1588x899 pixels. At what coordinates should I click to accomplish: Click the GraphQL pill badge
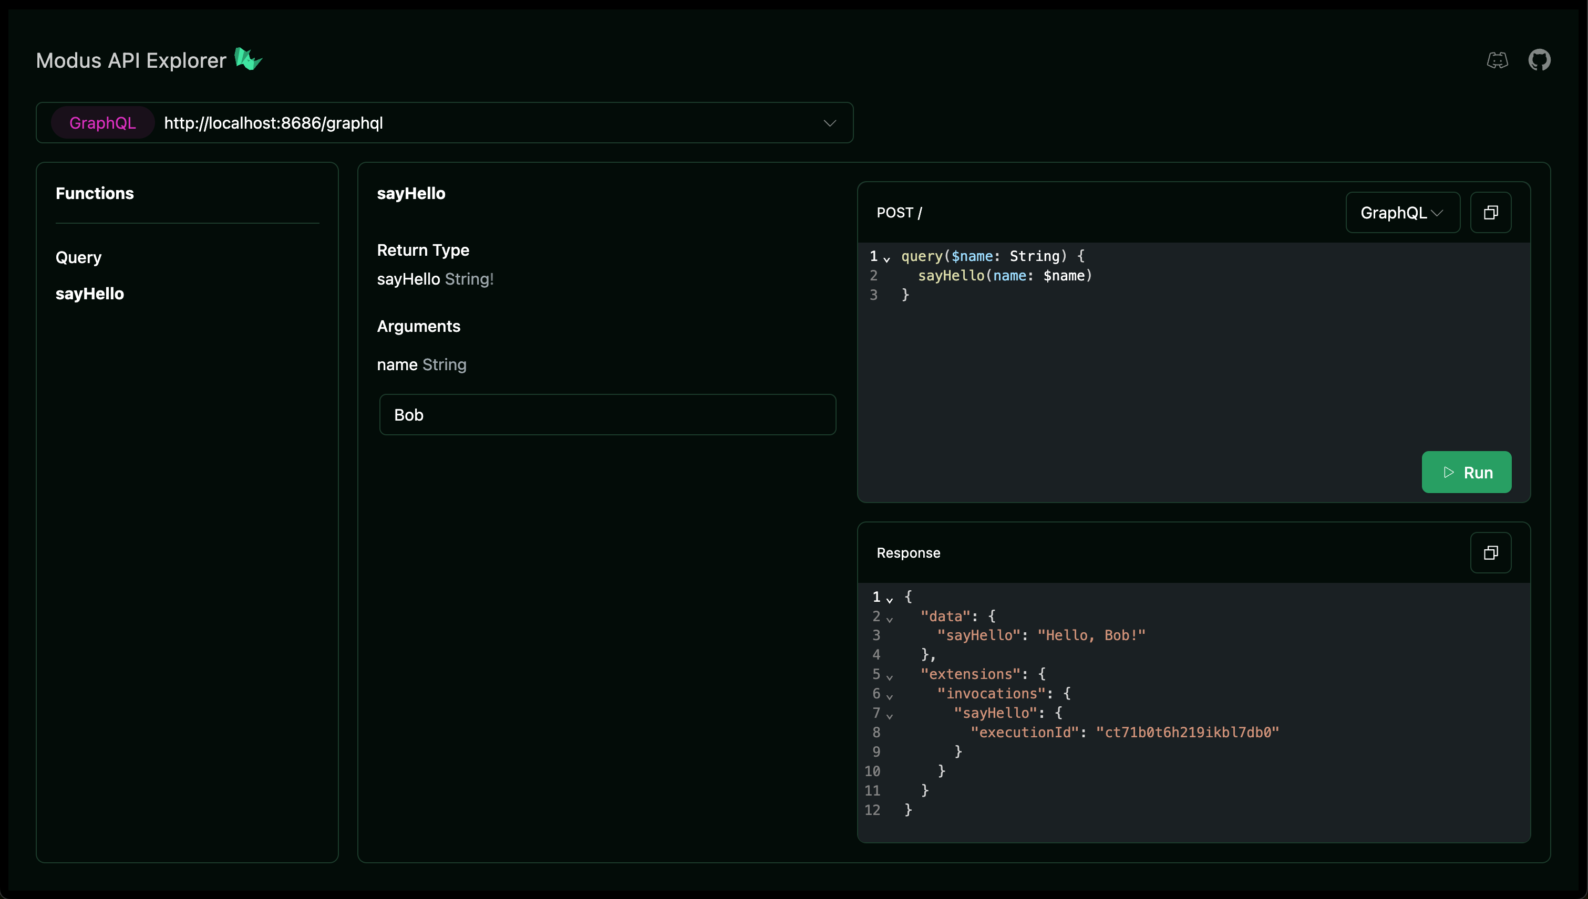pos(102,123)
